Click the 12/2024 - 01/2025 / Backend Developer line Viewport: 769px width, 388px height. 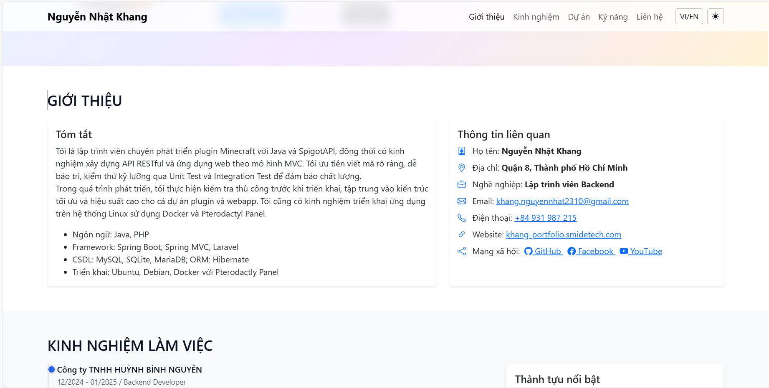point(121,382)
